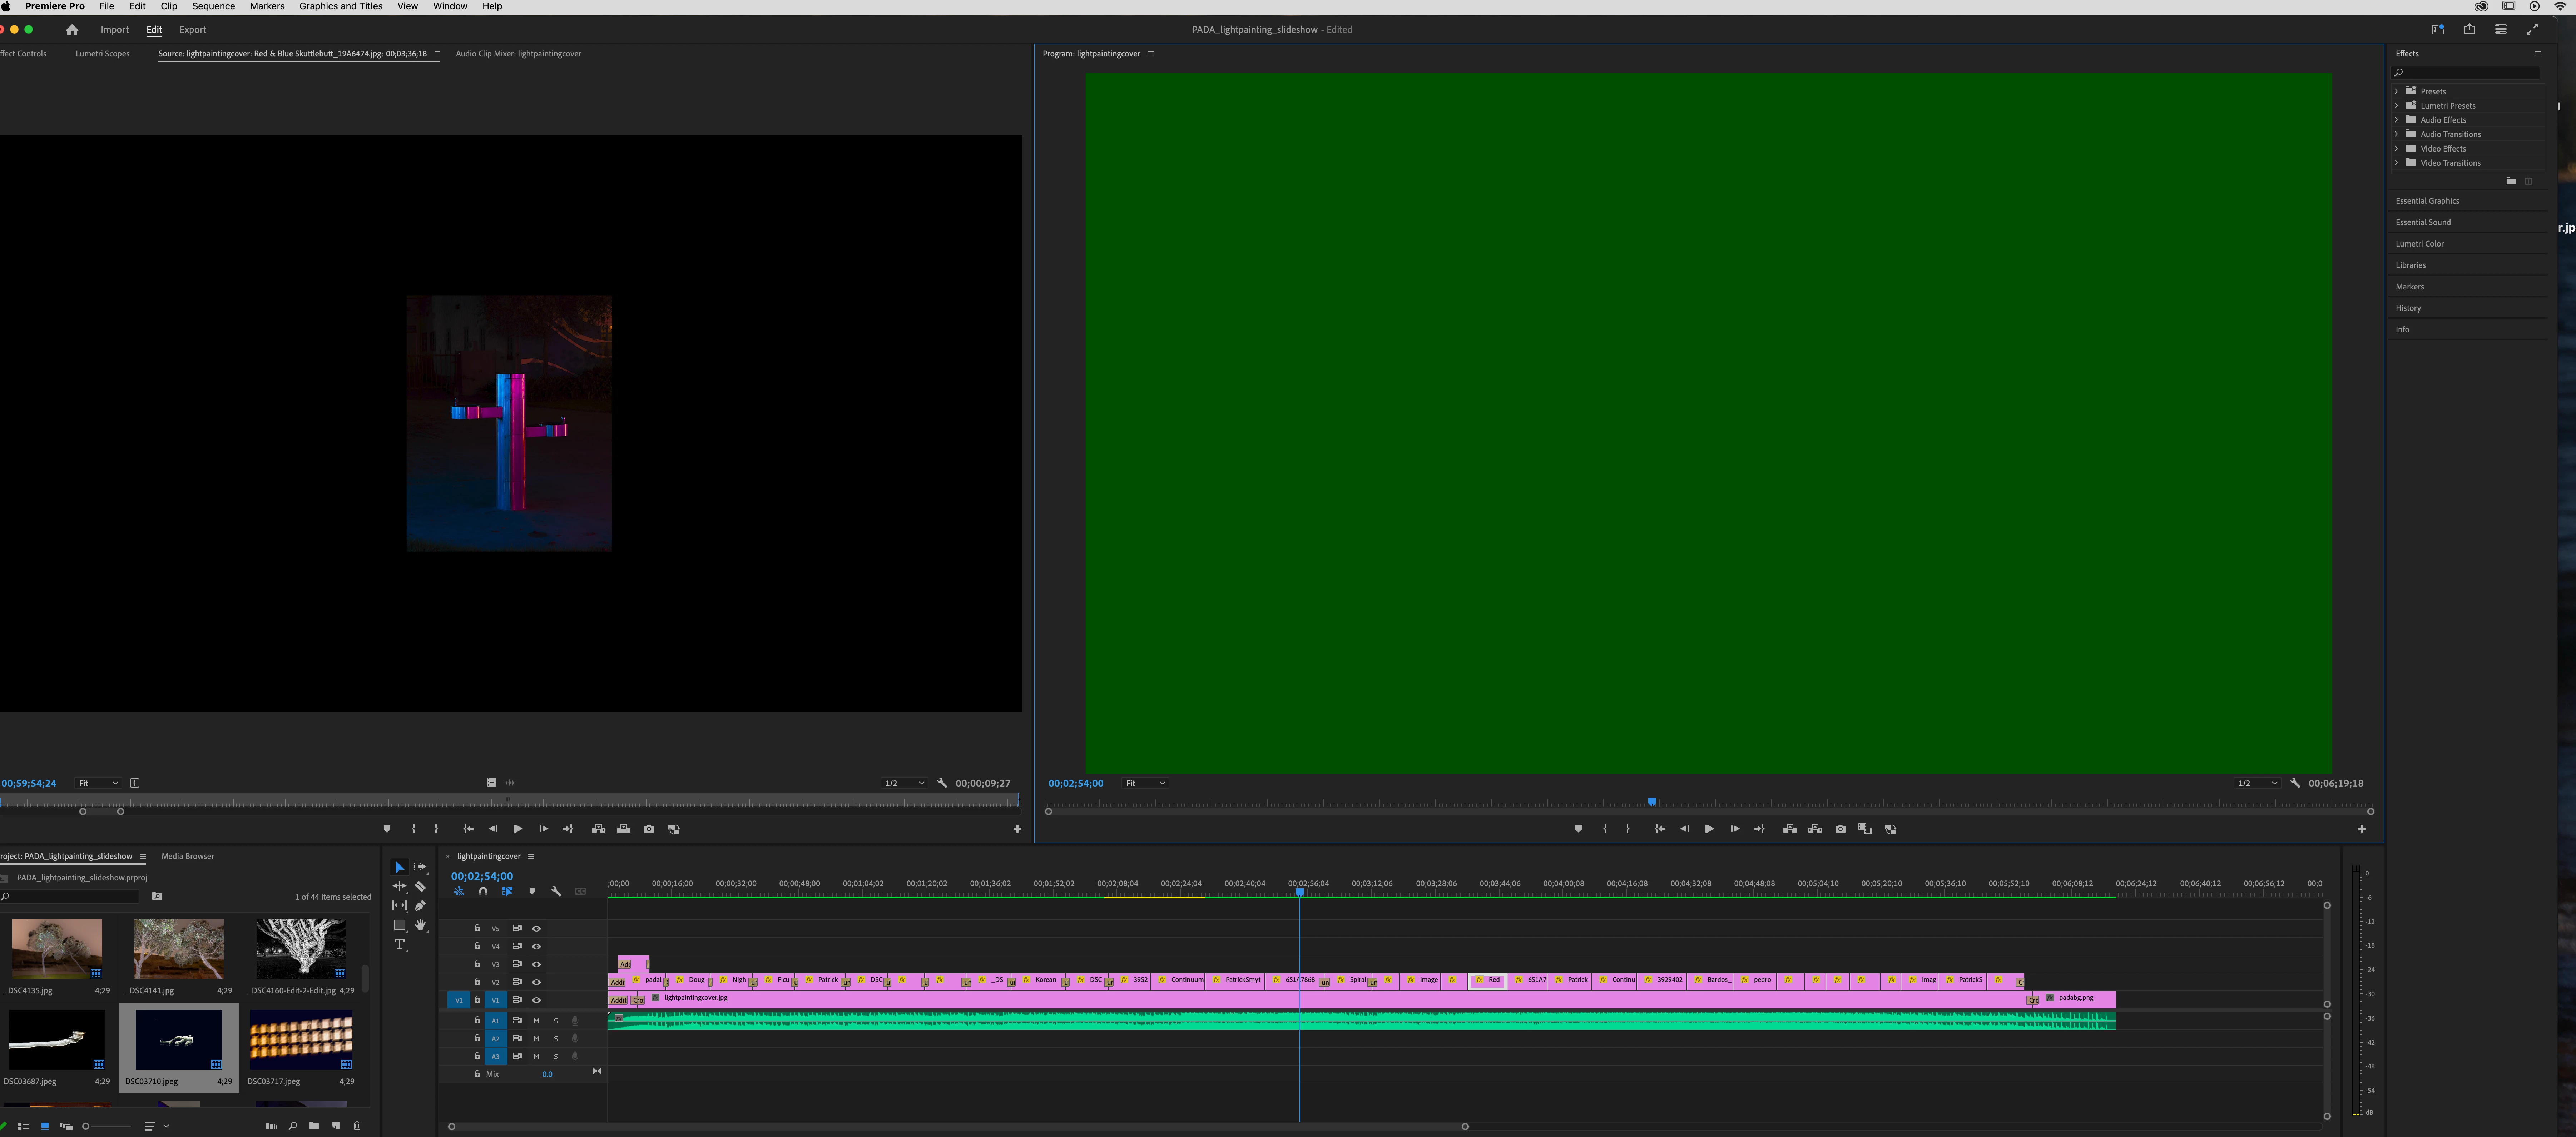Click the Program monitor blue playhead marker
Viewport: 2576px width, 1137px height.
1652,801
